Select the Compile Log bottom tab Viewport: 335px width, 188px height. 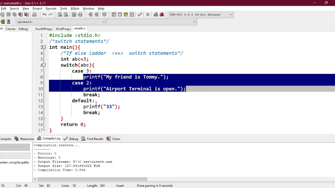pyautogui.click(x=49, y=138)
